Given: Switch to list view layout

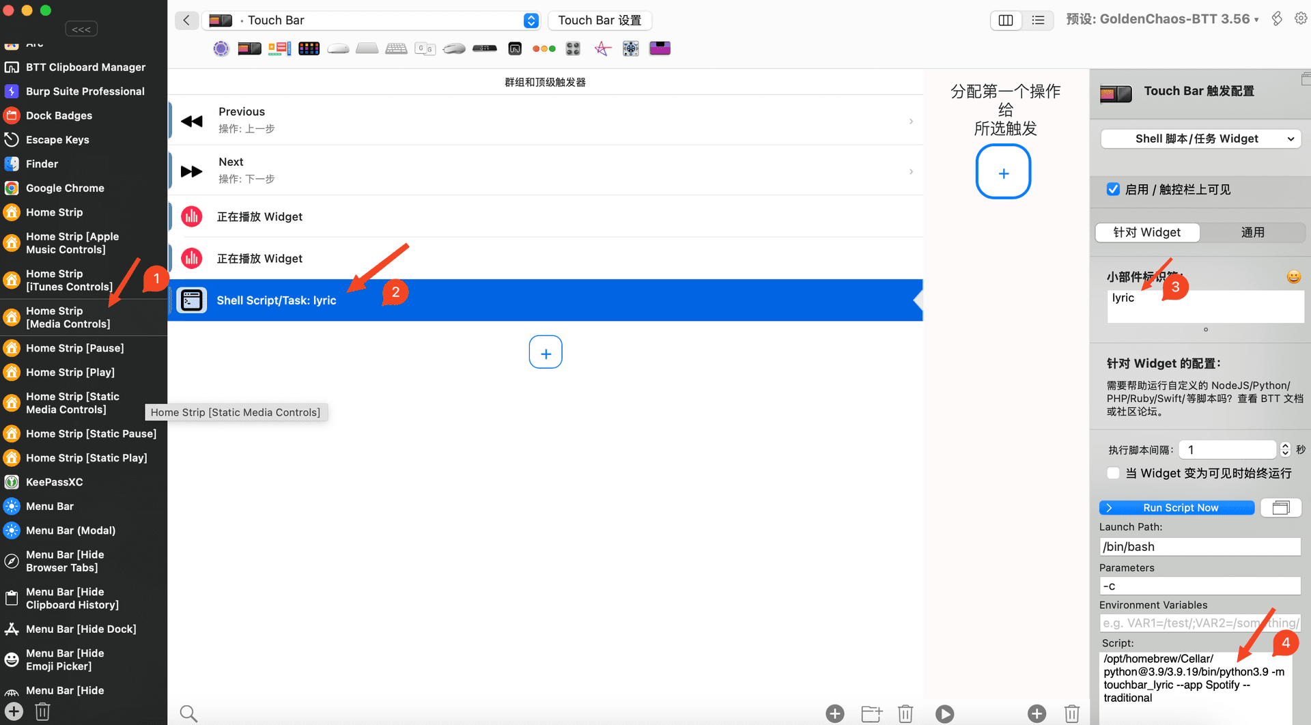Looking at the screenshot, I should pyautogui.click(x=1038, y=20).
